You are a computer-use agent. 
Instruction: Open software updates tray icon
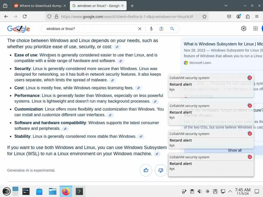coord(184,191)
